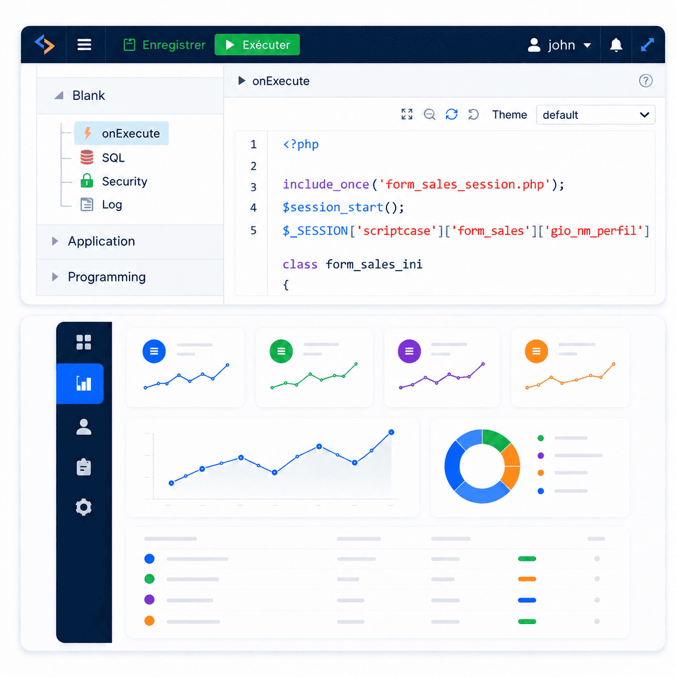Screen dimensions: 677x677
Task: Collapse the onExecute editor header arrow
Action: (x=242, y=81)
